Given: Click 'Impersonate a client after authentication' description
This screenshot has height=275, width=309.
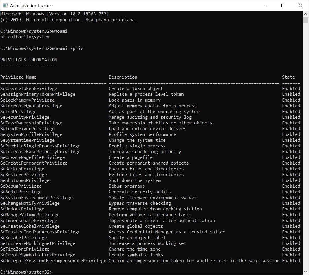Looking at the screenshot, I should 162,221.
